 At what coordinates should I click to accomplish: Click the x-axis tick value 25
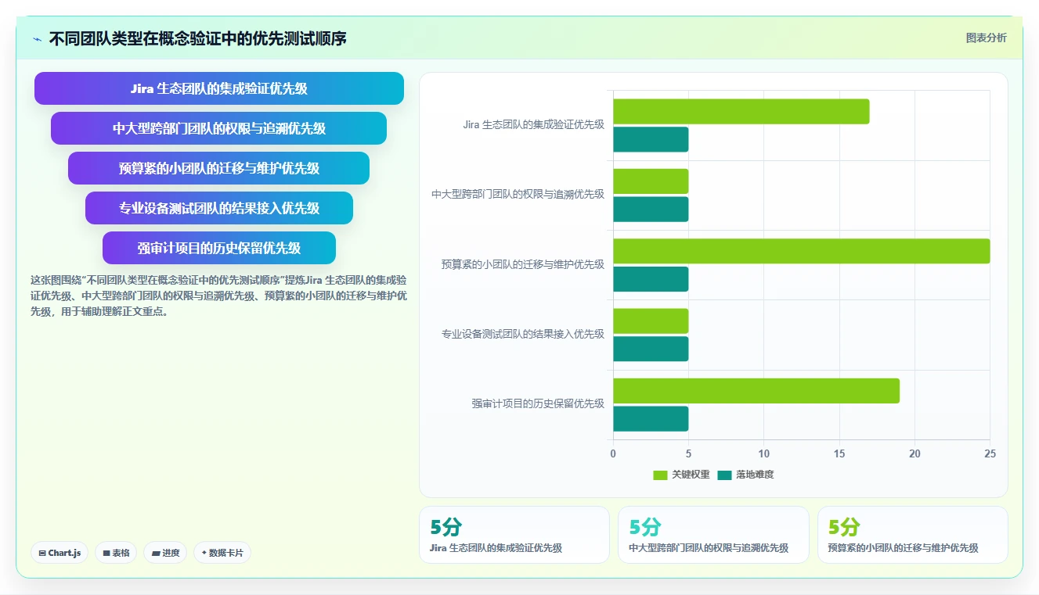(x=990, y=453)
